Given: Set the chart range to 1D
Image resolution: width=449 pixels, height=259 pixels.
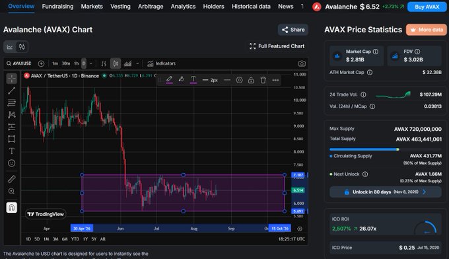Looking at the screenshot, I should pos(28,239).
